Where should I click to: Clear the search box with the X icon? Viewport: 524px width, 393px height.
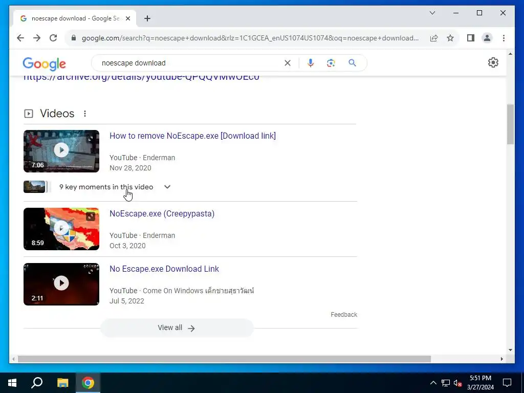click(288, 63)
